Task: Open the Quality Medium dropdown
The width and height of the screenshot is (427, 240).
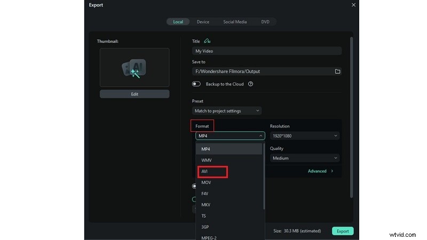Action: click(305, 158)
